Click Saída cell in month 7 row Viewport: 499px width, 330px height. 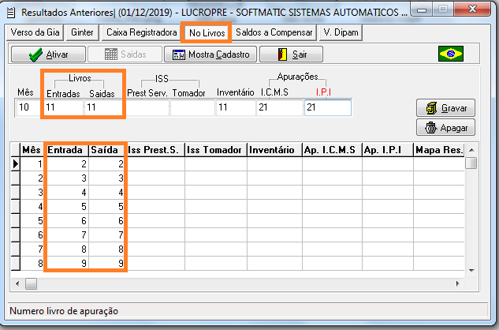(x=106, y=249)
